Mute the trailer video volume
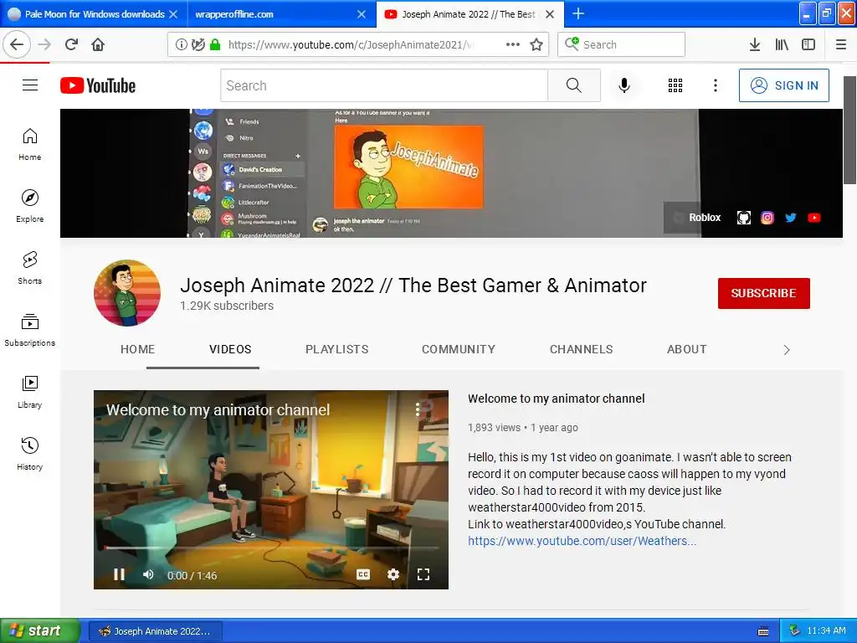857x643 pixels. (x=148, y=574)
